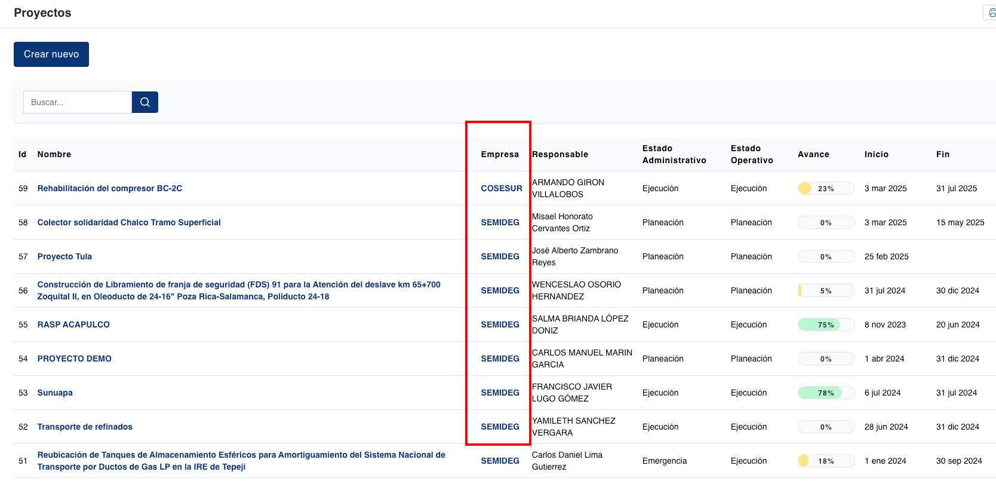996x481 pixels.
Task: Click the Estado Administrativo column header
Action: coord(674,154)
